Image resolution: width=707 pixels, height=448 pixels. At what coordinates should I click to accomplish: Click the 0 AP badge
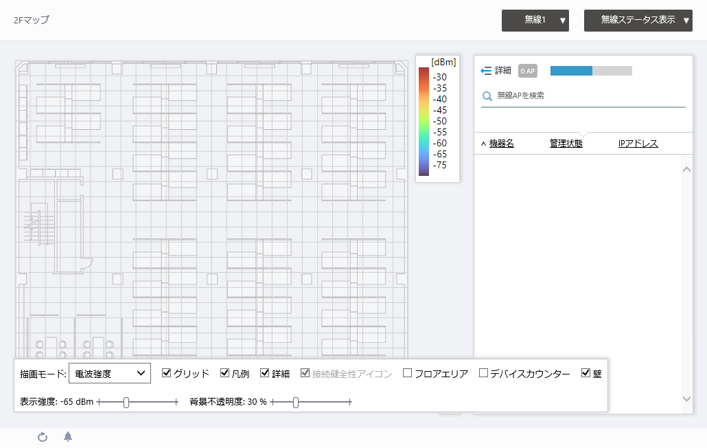click(528, 71)
